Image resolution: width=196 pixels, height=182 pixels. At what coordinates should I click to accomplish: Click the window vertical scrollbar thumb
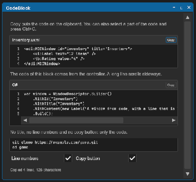(x=188, y=95)
